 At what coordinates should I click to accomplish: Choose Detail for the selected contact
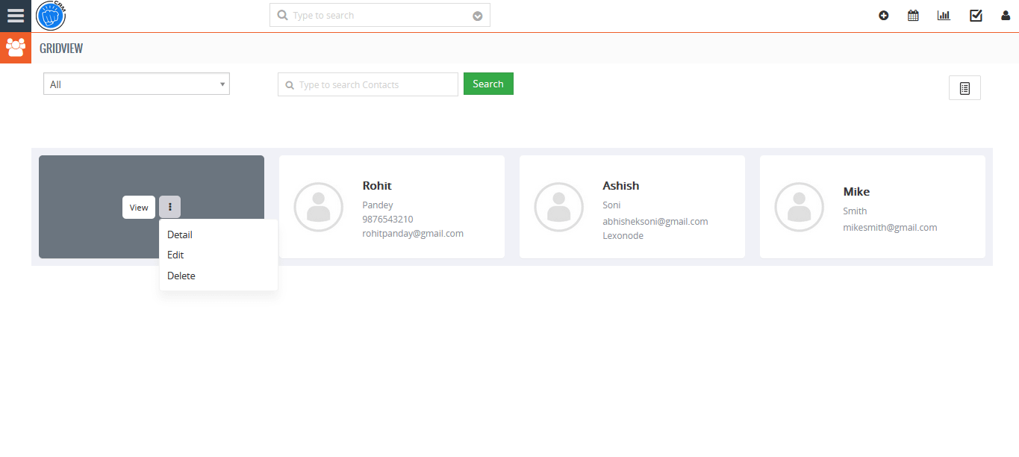[179, 234]
